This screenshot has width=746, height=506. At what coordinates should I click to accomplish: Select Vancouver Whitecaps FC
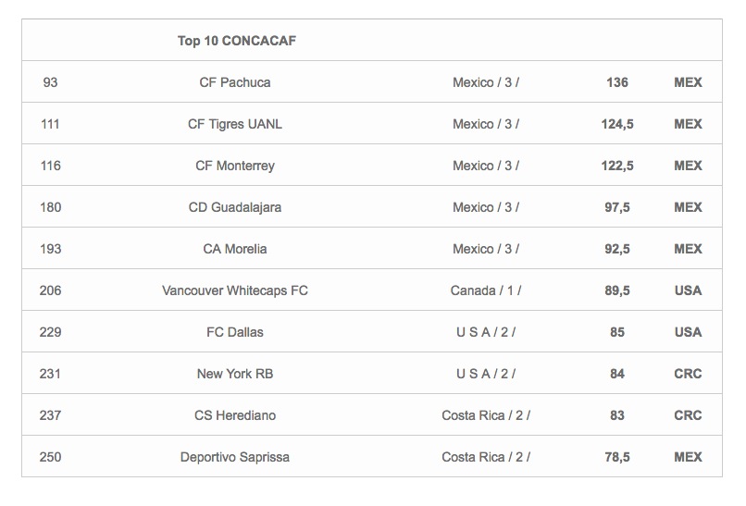tap(235, 290)
